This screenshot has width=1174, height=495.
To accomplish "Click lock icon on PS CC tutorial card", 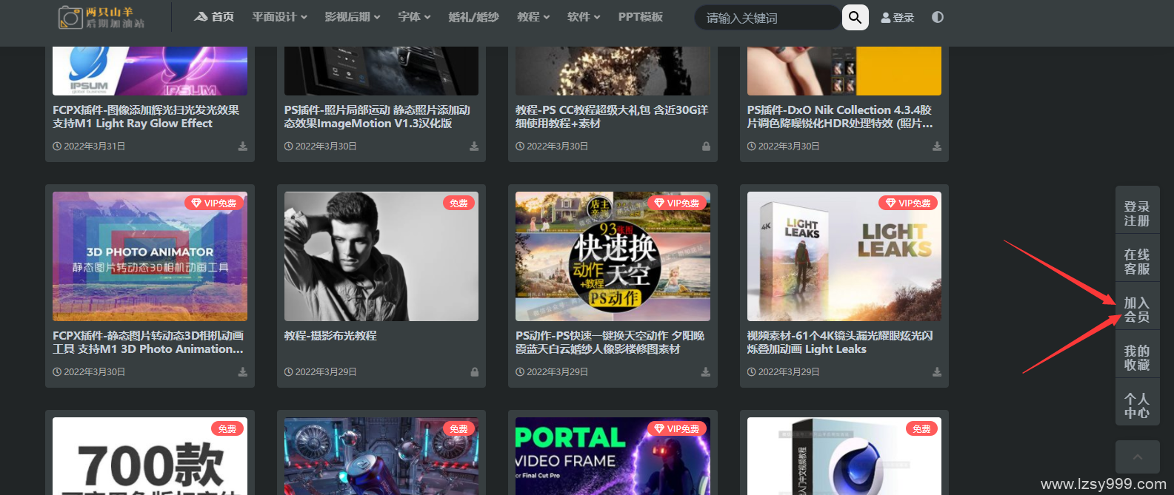I will click(706, 147).
